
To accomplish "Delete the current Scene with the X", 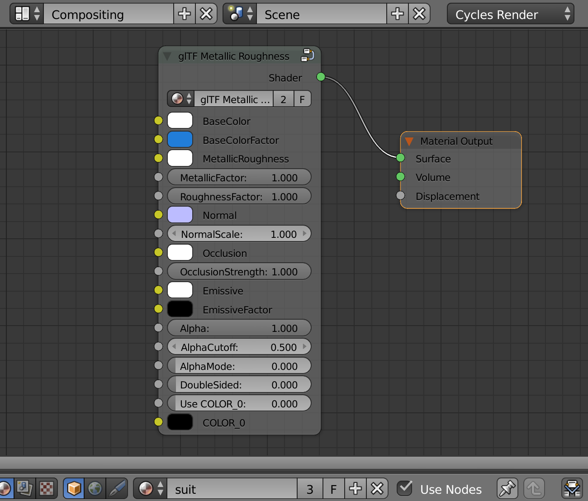I will point(419,14).
